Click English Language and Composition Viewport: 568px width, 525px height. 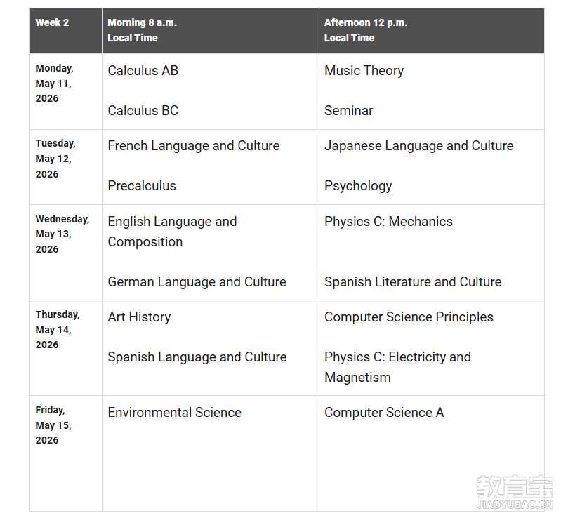(172, 232)
